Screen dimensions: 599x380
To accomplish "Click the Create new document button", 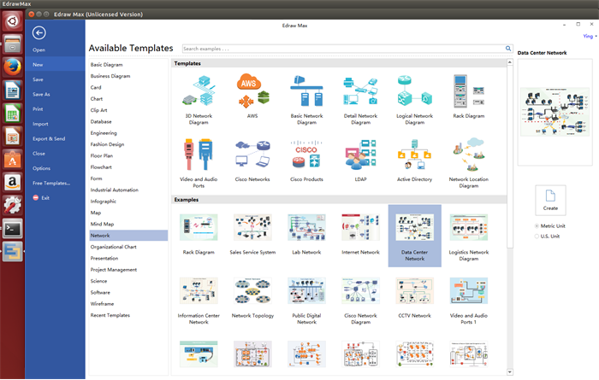I will coord(550,201).
